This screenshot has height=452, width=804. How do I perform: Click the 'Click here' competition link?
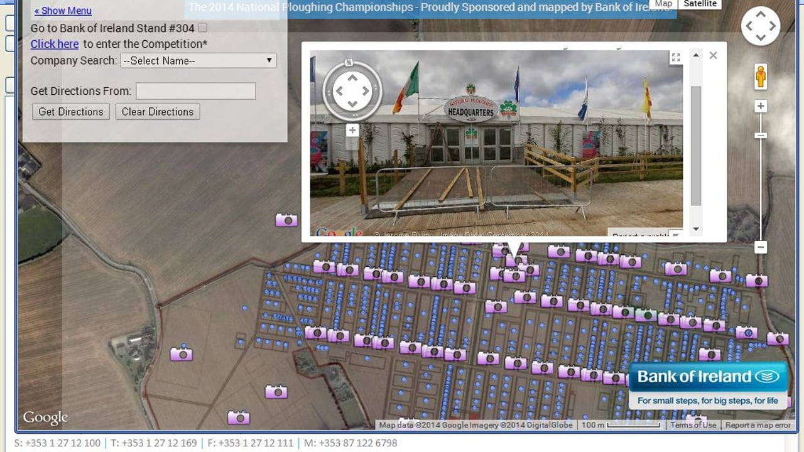pos(55,44)
